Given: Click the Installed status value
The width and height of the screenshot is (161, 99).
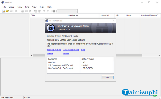Looking at the screenshot, I should [x=85, y=65].
